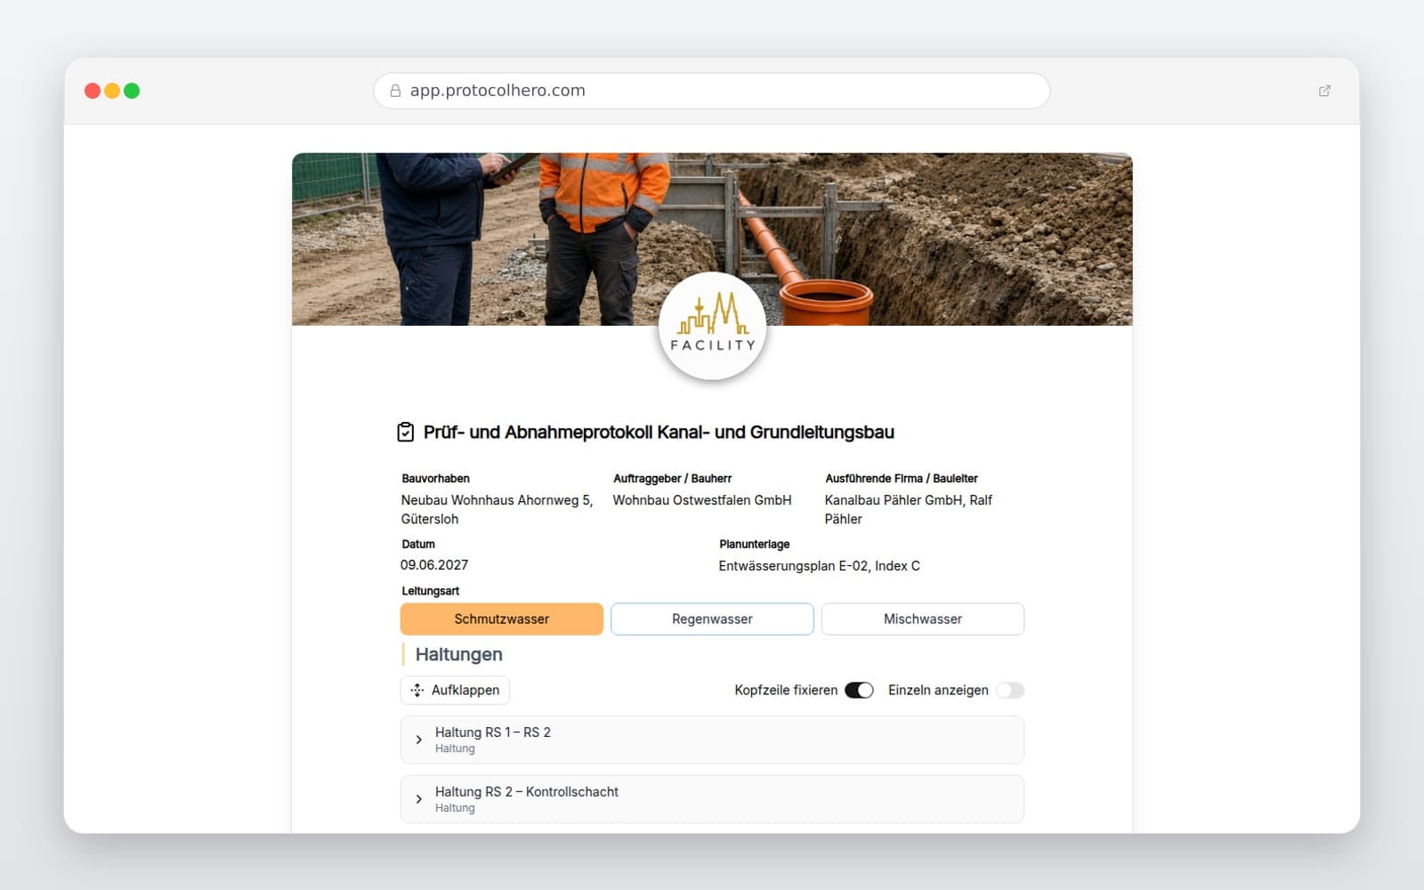The height and width of the screenshot is (890, 1424).
Task: Click the Bauvorhaben label
Action: click(435, 479)
